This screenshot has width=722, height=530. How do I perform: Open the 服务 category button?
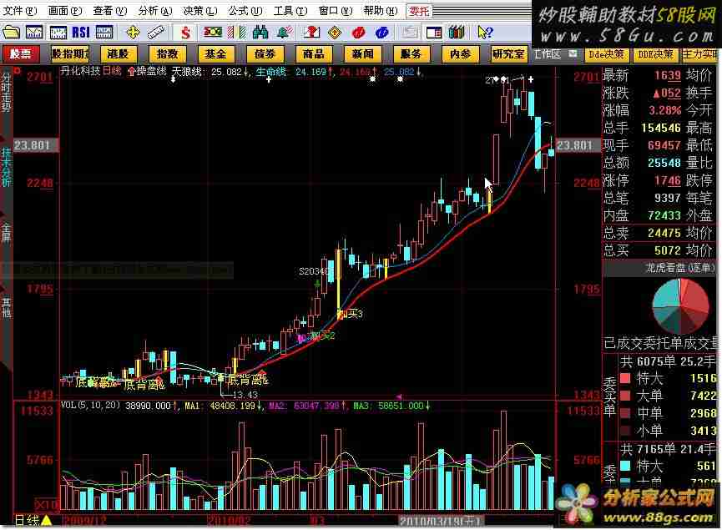(411, 54)
